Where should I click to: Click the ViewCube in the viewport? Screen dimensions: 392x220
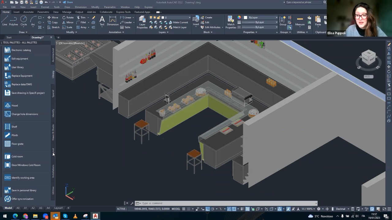pyautogui.click(x=368, y=58)
